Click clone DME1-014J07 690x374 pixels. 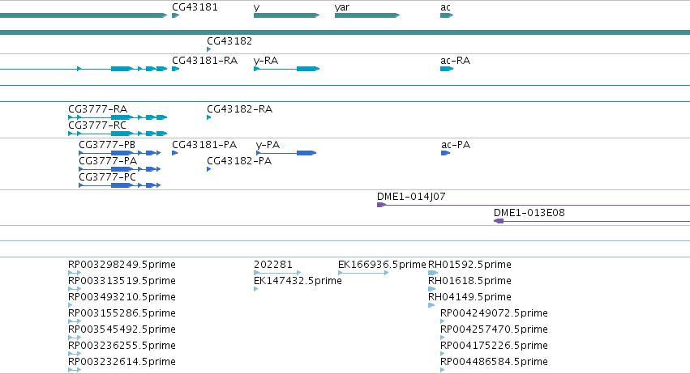[411, 197]
